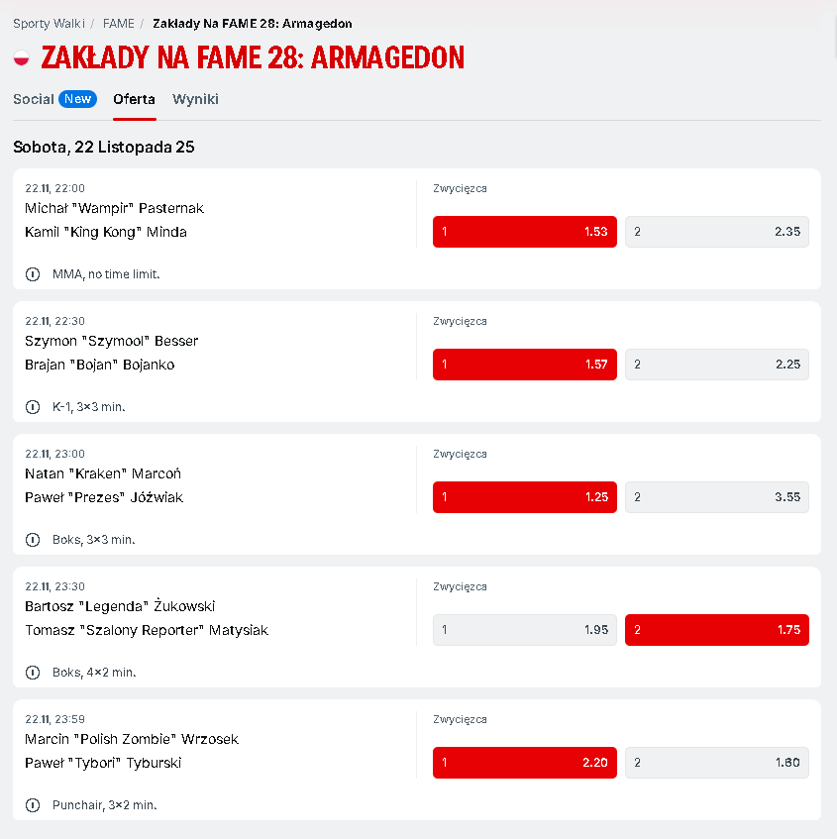
Task: Select Minda win odds 2.35
Action: (716, 232)
